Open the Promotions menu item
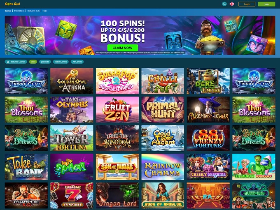 click(x=19, y=11)
